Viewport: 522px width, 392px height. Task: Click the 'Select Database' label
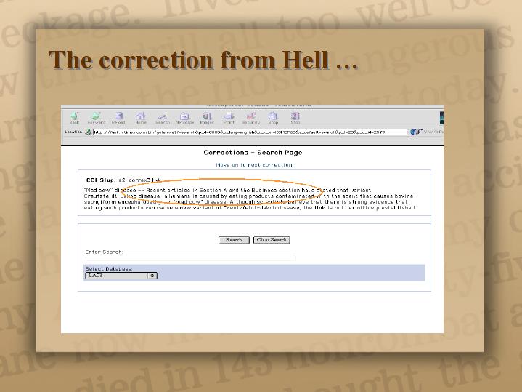[108, 268]
